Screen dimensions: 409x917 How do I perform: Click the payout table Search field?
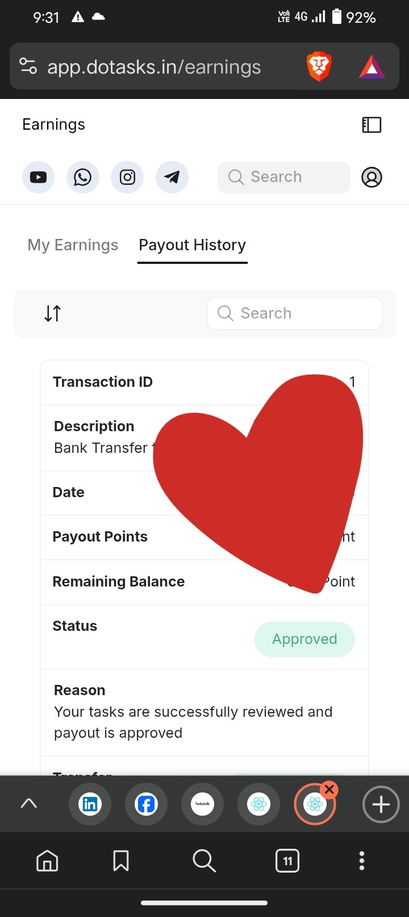[295, 313]
